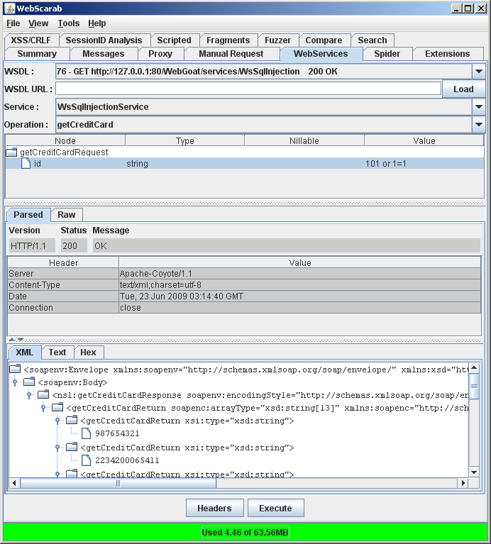Click the getCreditCardRequest folder icon
The image size is (491, 544).
pyautogui.click(x=11, y=152)
